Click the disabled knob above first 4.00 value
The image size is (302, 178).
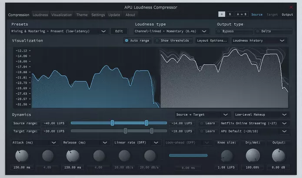(x=47, y=156)
